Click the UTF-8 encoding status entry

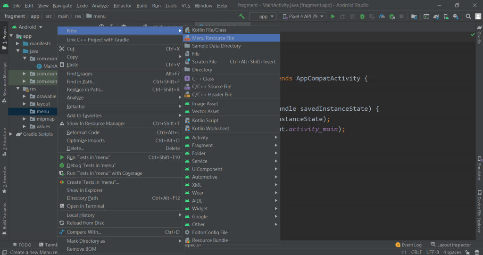[x=433, y=252]
